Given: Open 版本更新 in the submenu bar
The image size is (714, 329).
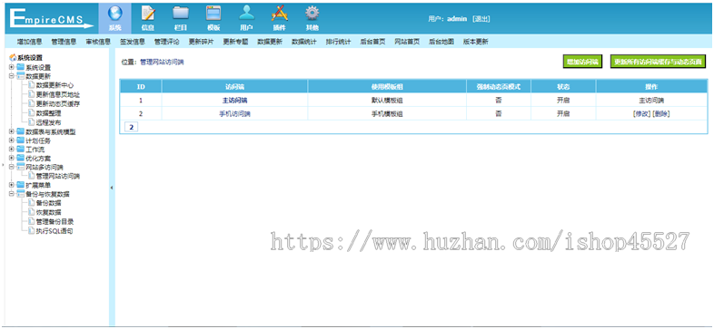Looking at the screenshot, I should [x=475, y=42].
